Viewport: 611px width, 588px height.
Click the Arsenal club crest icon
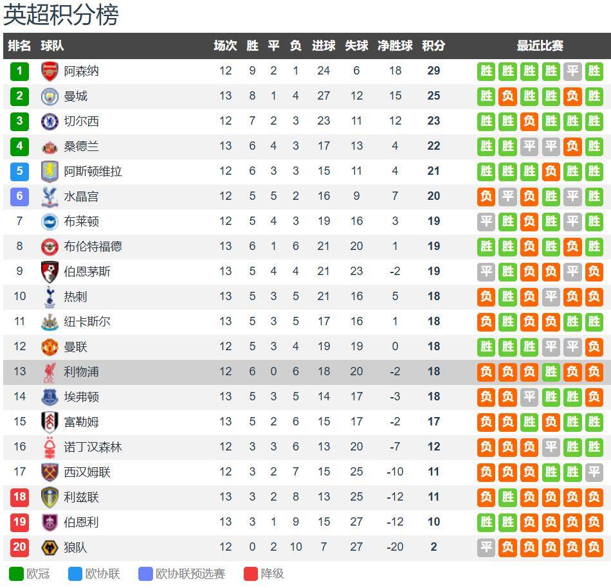(x=50, y=71)
